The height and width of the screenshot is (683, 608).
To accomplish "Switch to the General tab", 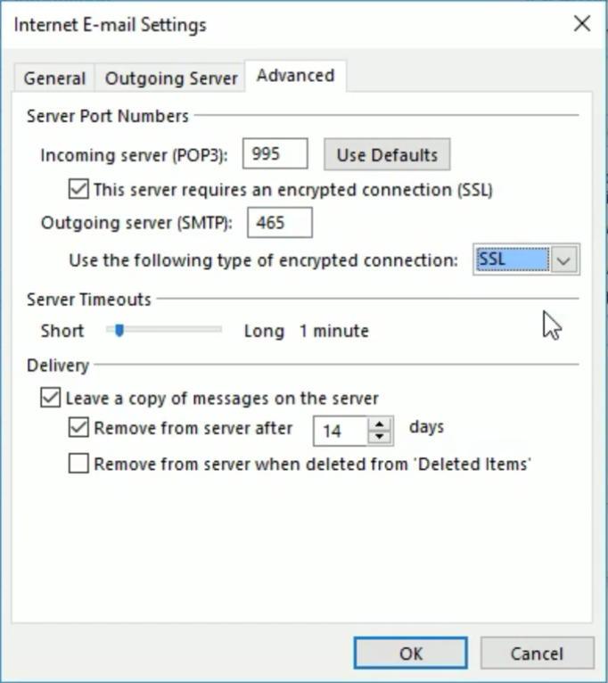I will [x=54, y=78].
